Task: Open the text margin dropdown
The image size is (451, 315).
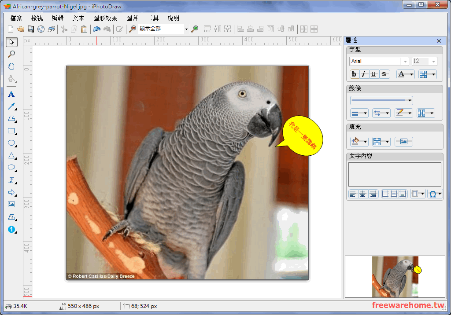Action: [x=418, y=194]
